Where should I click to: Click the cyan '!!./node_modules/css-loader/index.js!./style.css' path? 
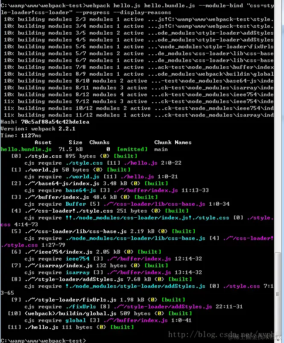click(x=147, y=218)
